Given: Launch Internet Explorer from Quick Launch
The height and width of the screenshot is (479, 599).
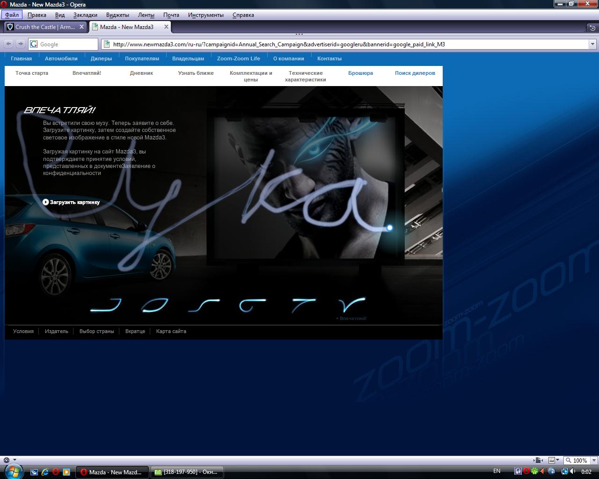Looking at the screenshot, I should 45,472.
